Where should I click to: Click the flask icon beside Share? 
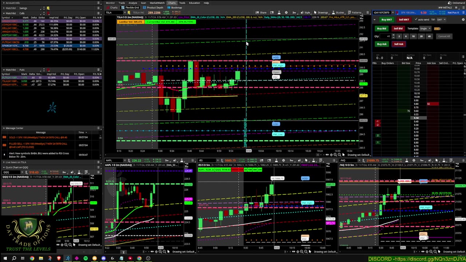(279, 12)
